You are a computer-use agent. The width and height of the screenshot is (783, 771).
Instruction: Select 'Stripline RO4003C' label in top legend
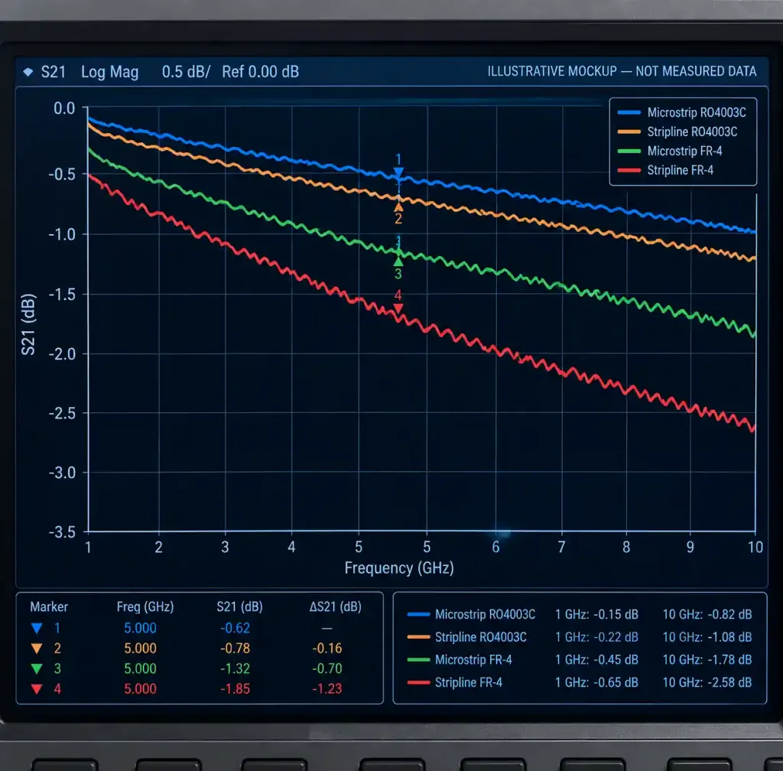[692, 132]
